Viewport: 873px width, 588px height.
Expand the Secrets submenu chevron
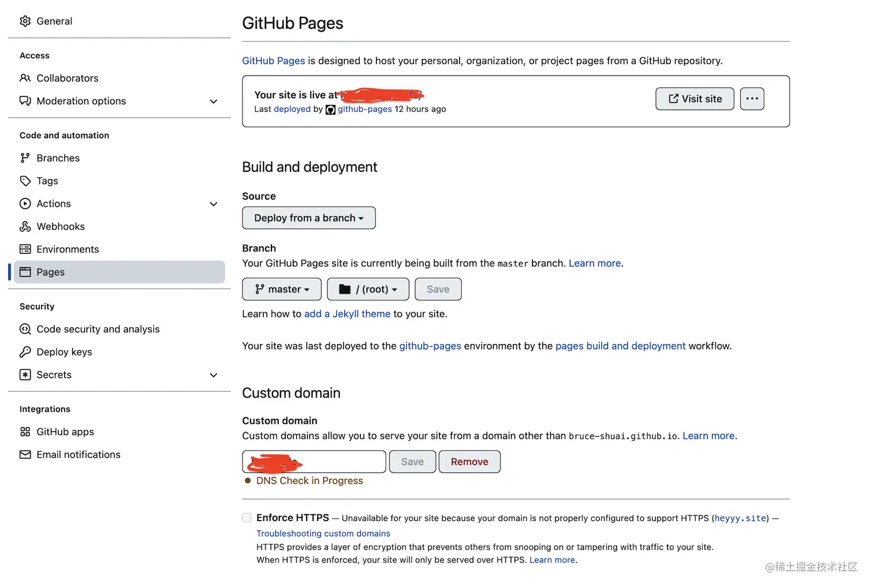214,375
